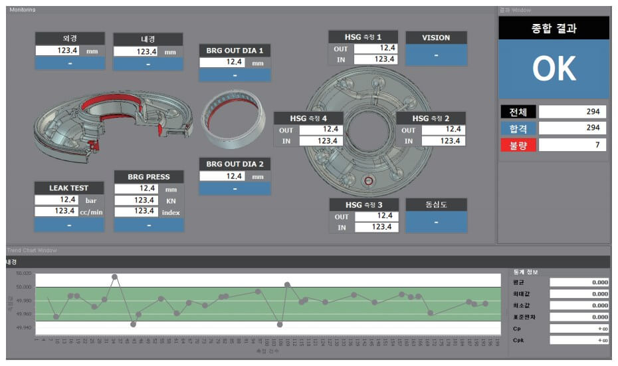This screenshot has width=618, height=366.
Task: Select the 내경 measurement value field
Action: coord(137,52)
